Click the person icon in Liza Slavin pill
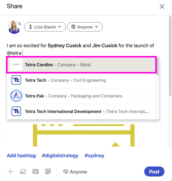Viewport: 172px width, 181px height. pos(31,27)
